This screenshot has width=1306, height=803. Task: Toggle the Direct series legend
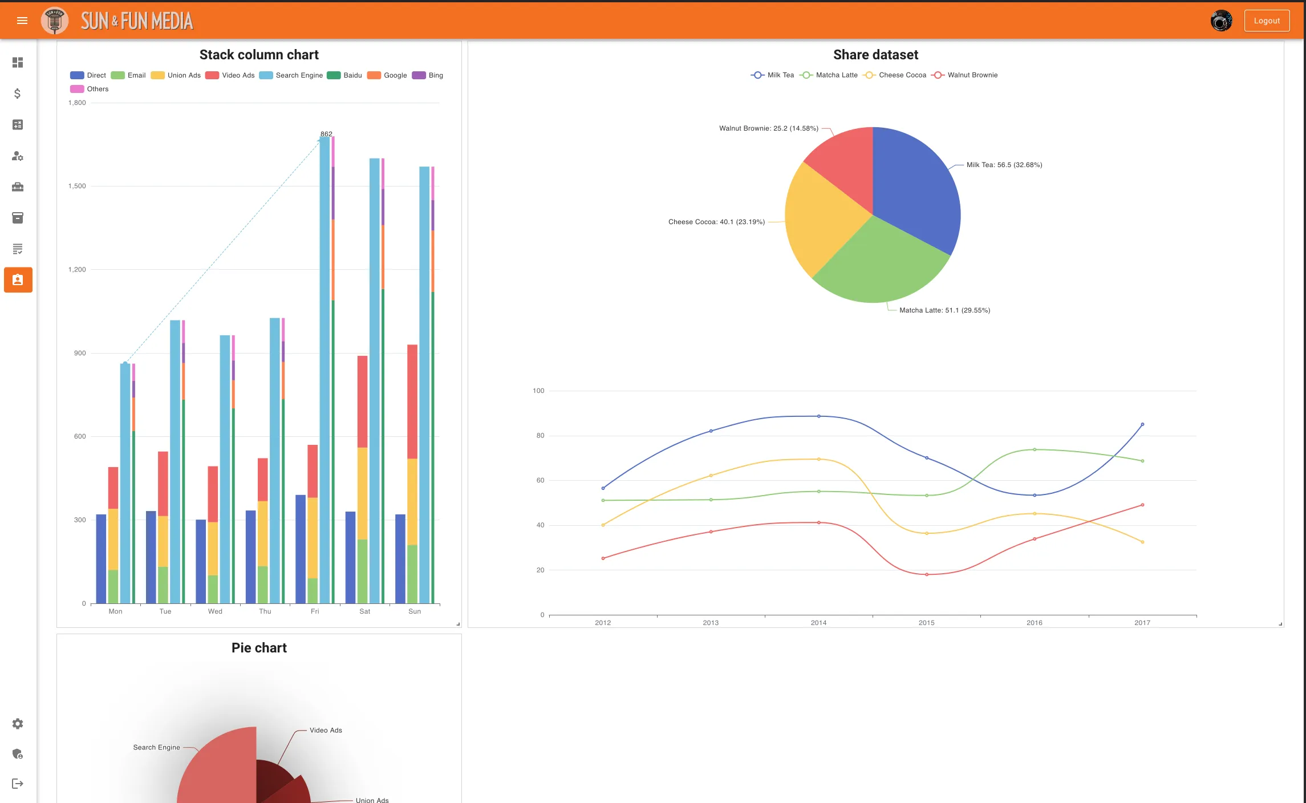click(88, 75)
